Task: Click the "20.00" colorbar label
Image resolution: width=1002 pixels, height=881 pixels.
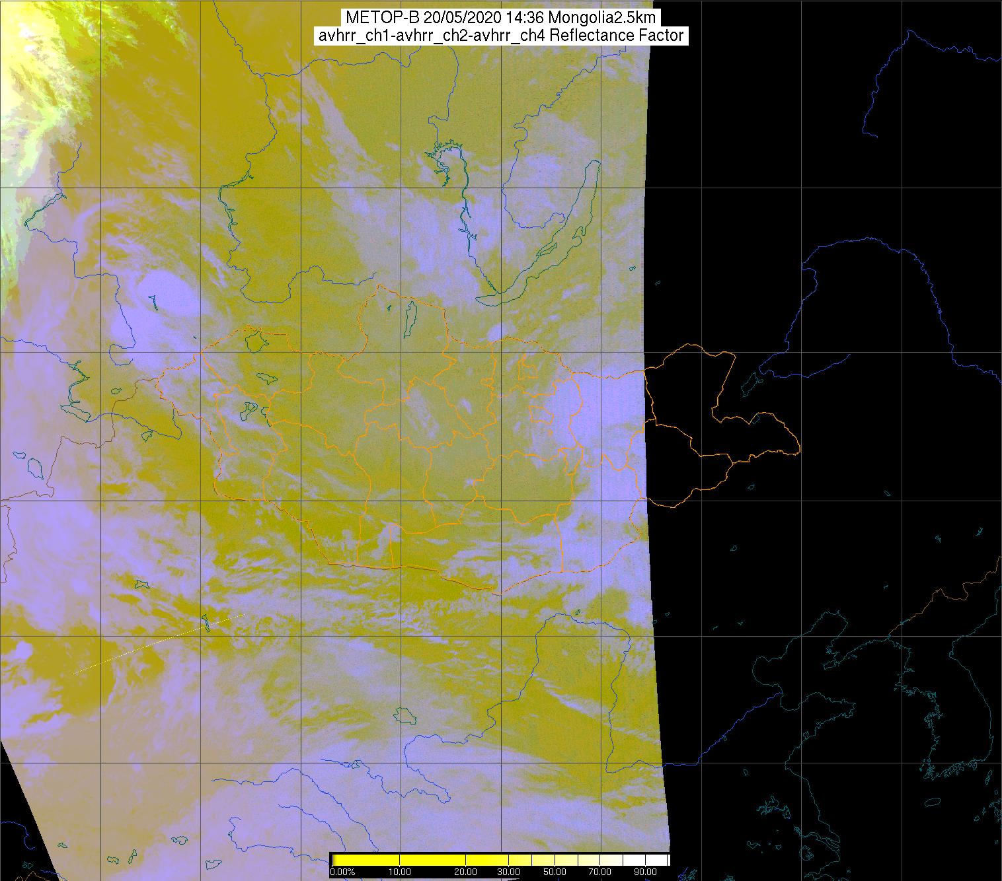Action: click(466, 872)
